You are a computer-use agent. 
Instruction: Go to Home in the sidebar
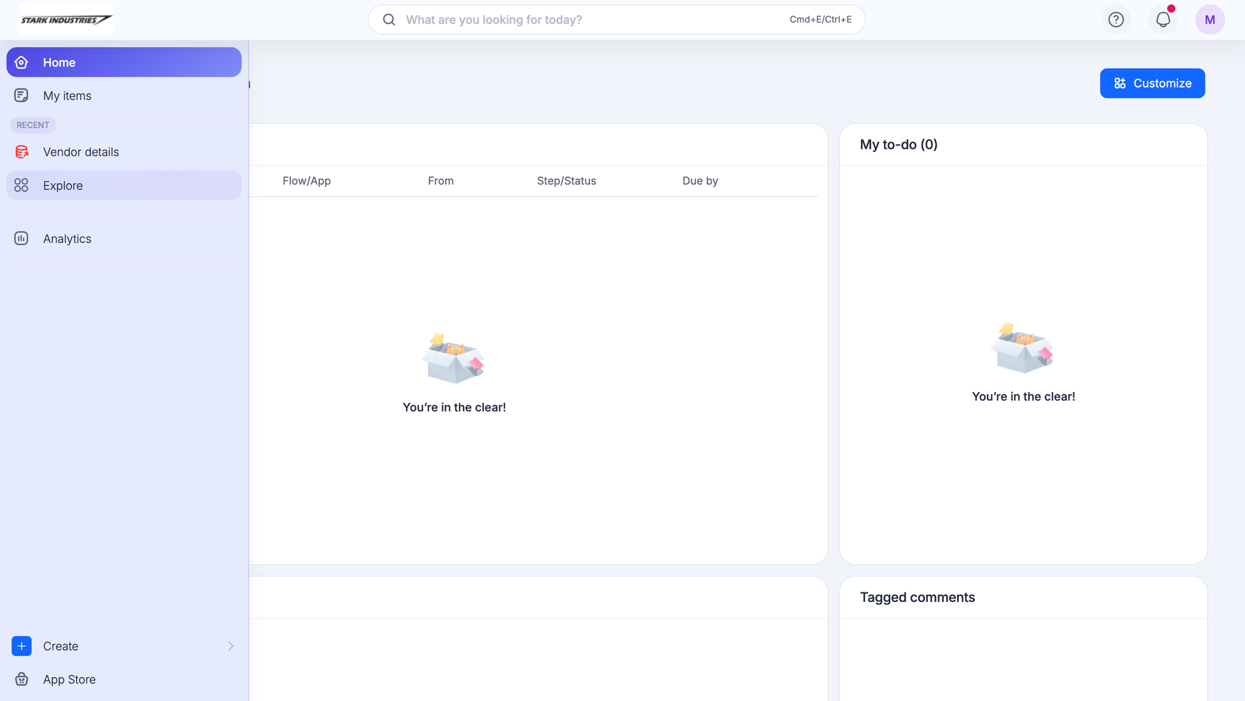(124, 62)
